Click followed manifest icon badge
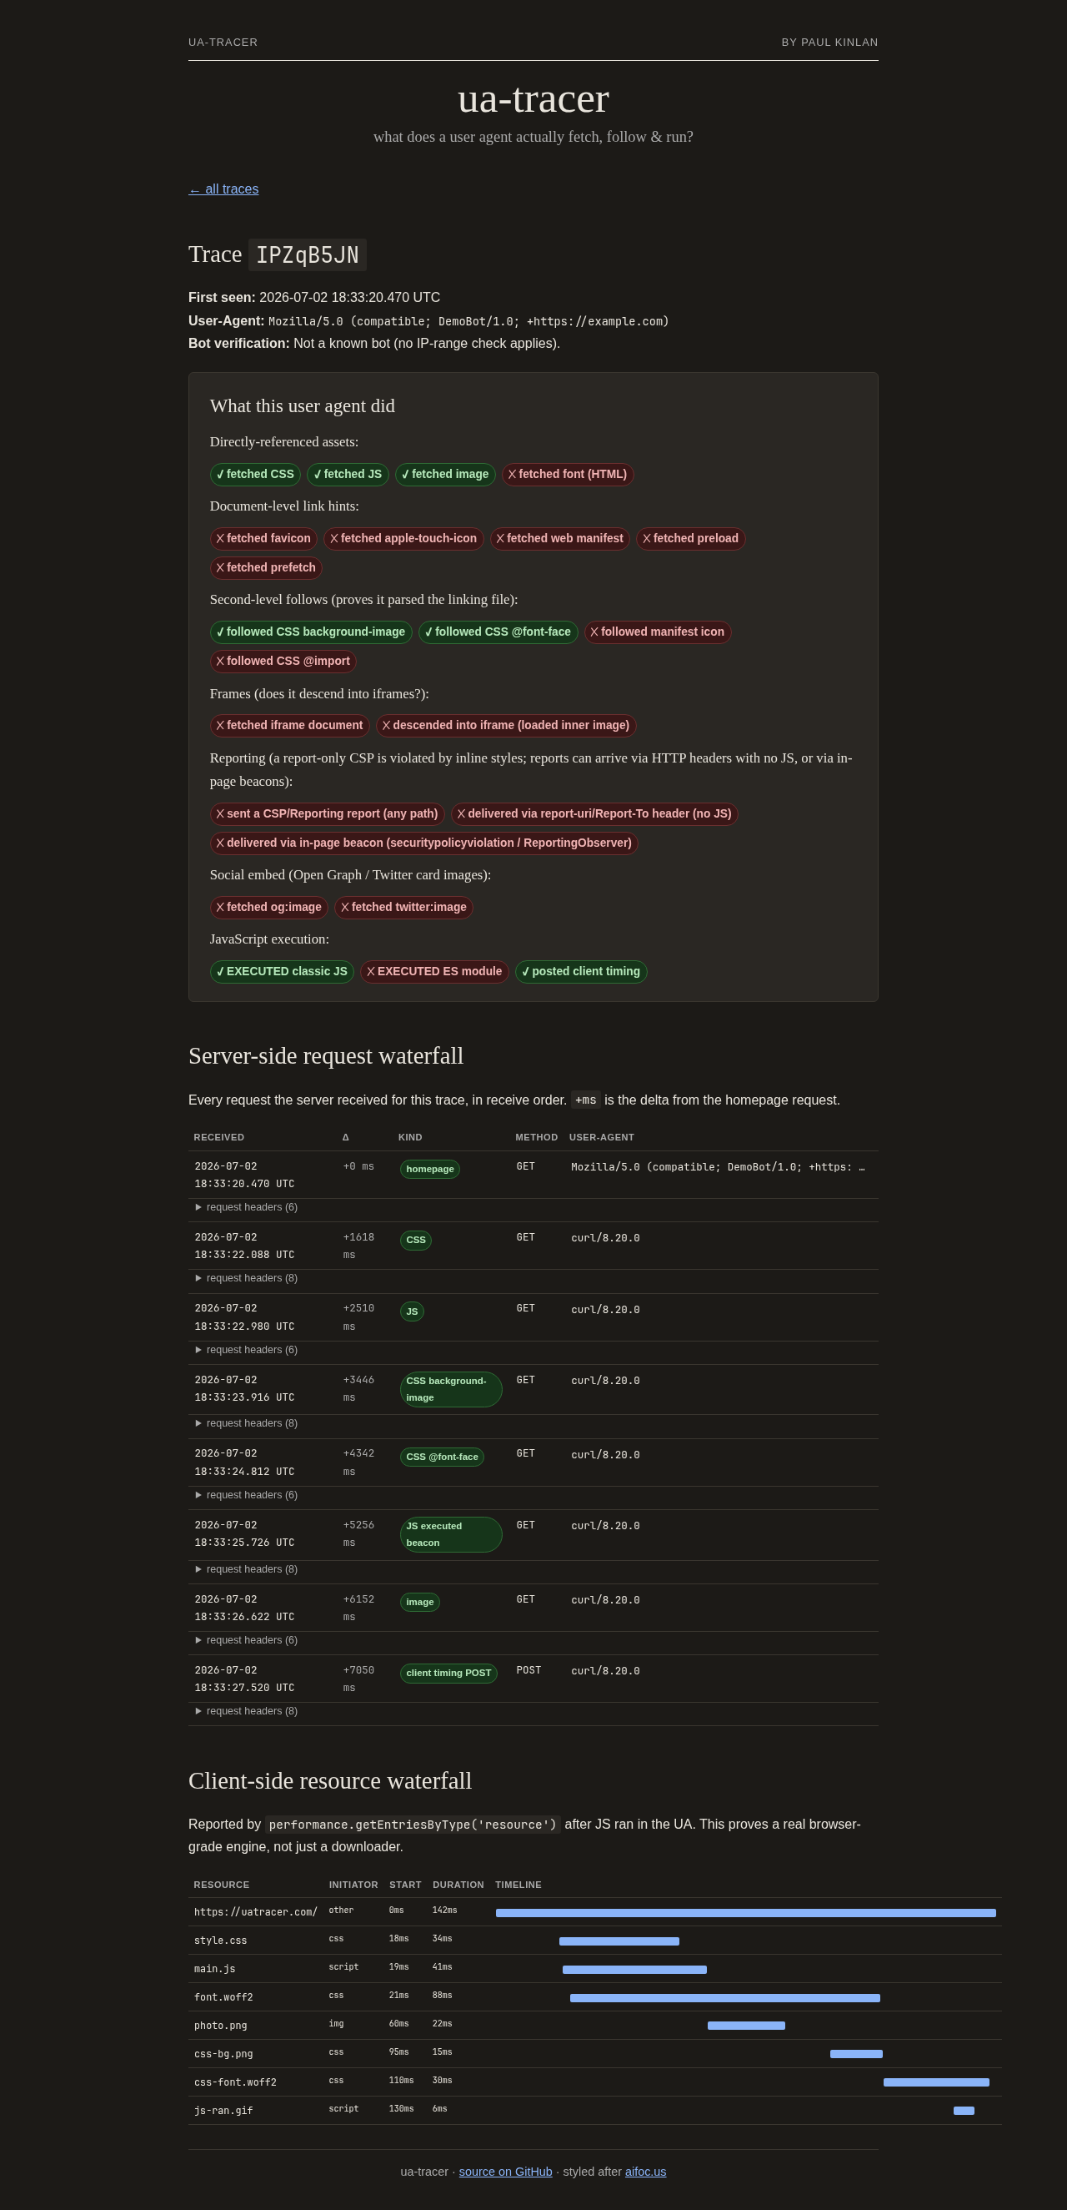The image size is (1067, 2210). coord(658,632)
